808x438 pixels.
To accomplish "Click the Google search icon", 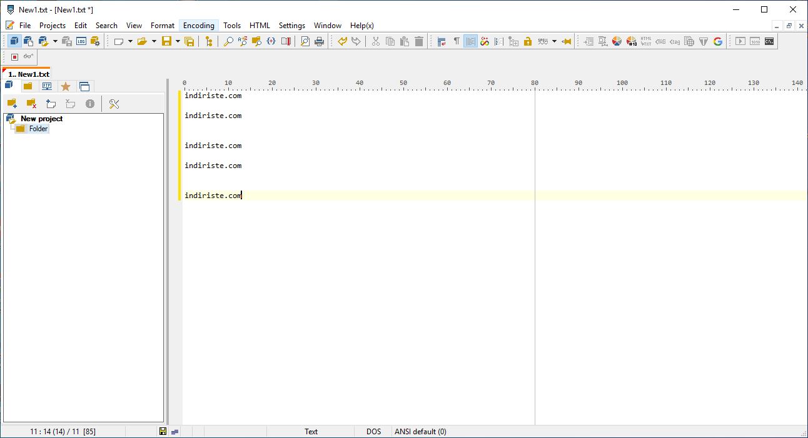I will [x=718, y=41].
